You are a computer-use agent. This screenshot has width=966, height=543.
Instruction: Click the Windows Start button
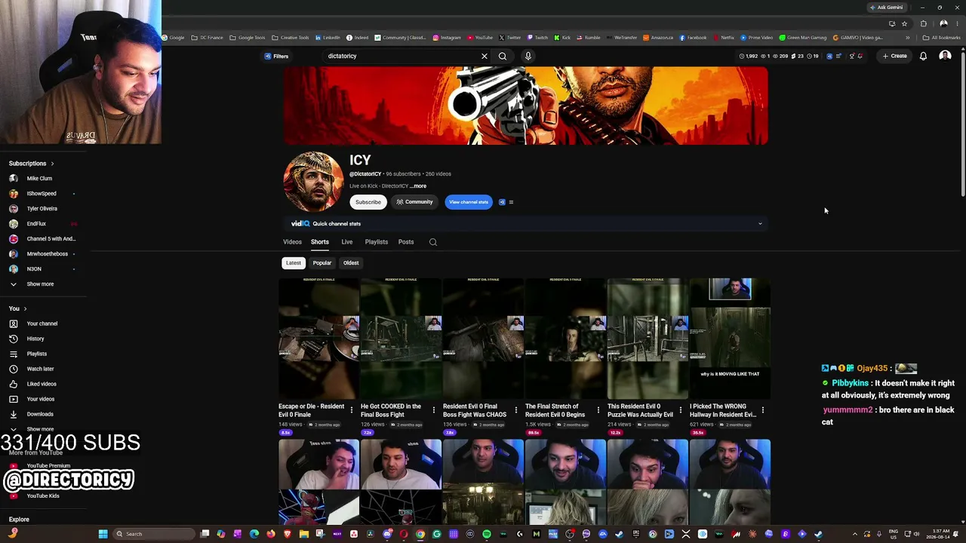tap(103, 534)
